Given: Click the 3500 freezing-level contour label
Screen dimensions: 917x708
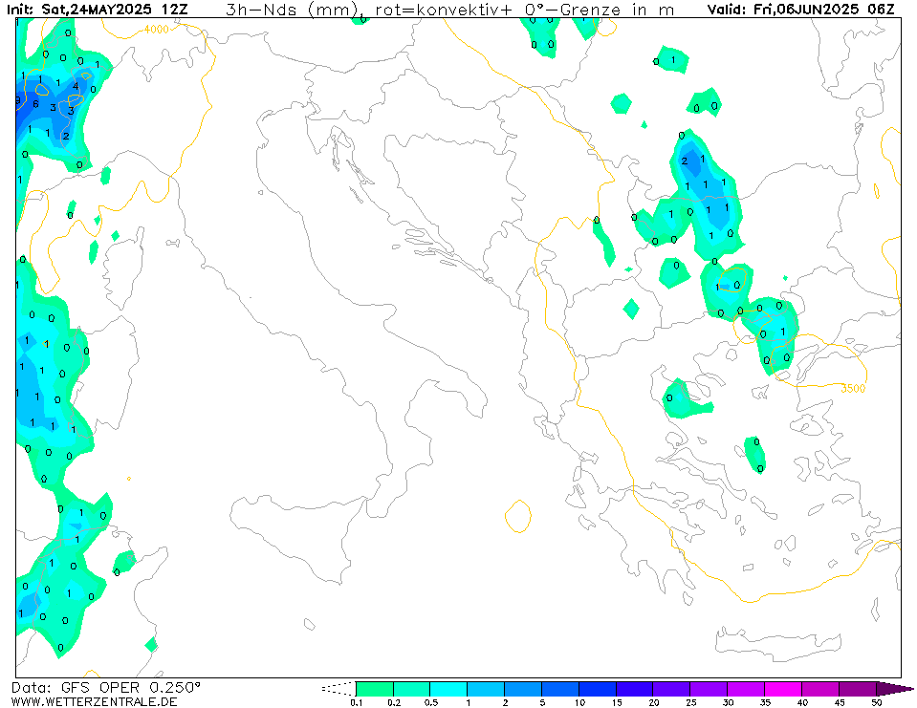Looking at the screenshot, I should 853,389.
